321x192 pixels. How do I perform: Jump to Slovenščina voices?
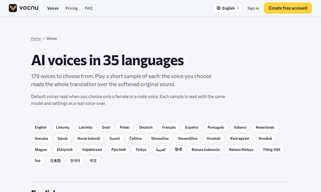[x=188, y=138]
